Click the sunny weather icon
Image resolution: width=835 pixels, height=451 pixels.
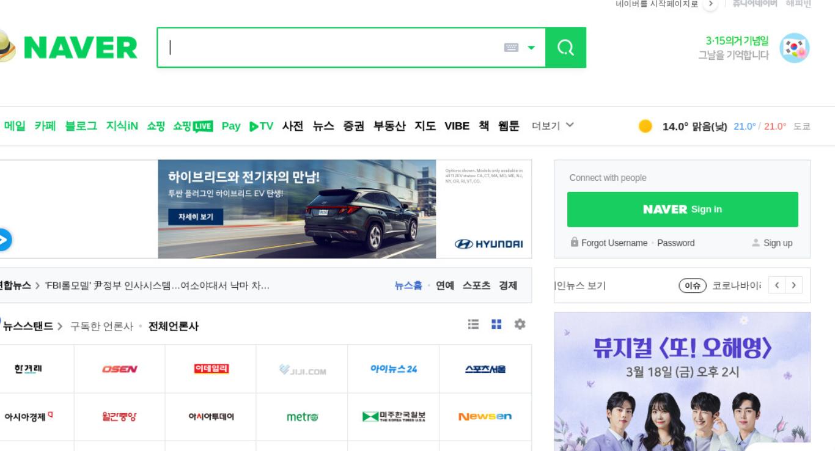coord(645,126)
